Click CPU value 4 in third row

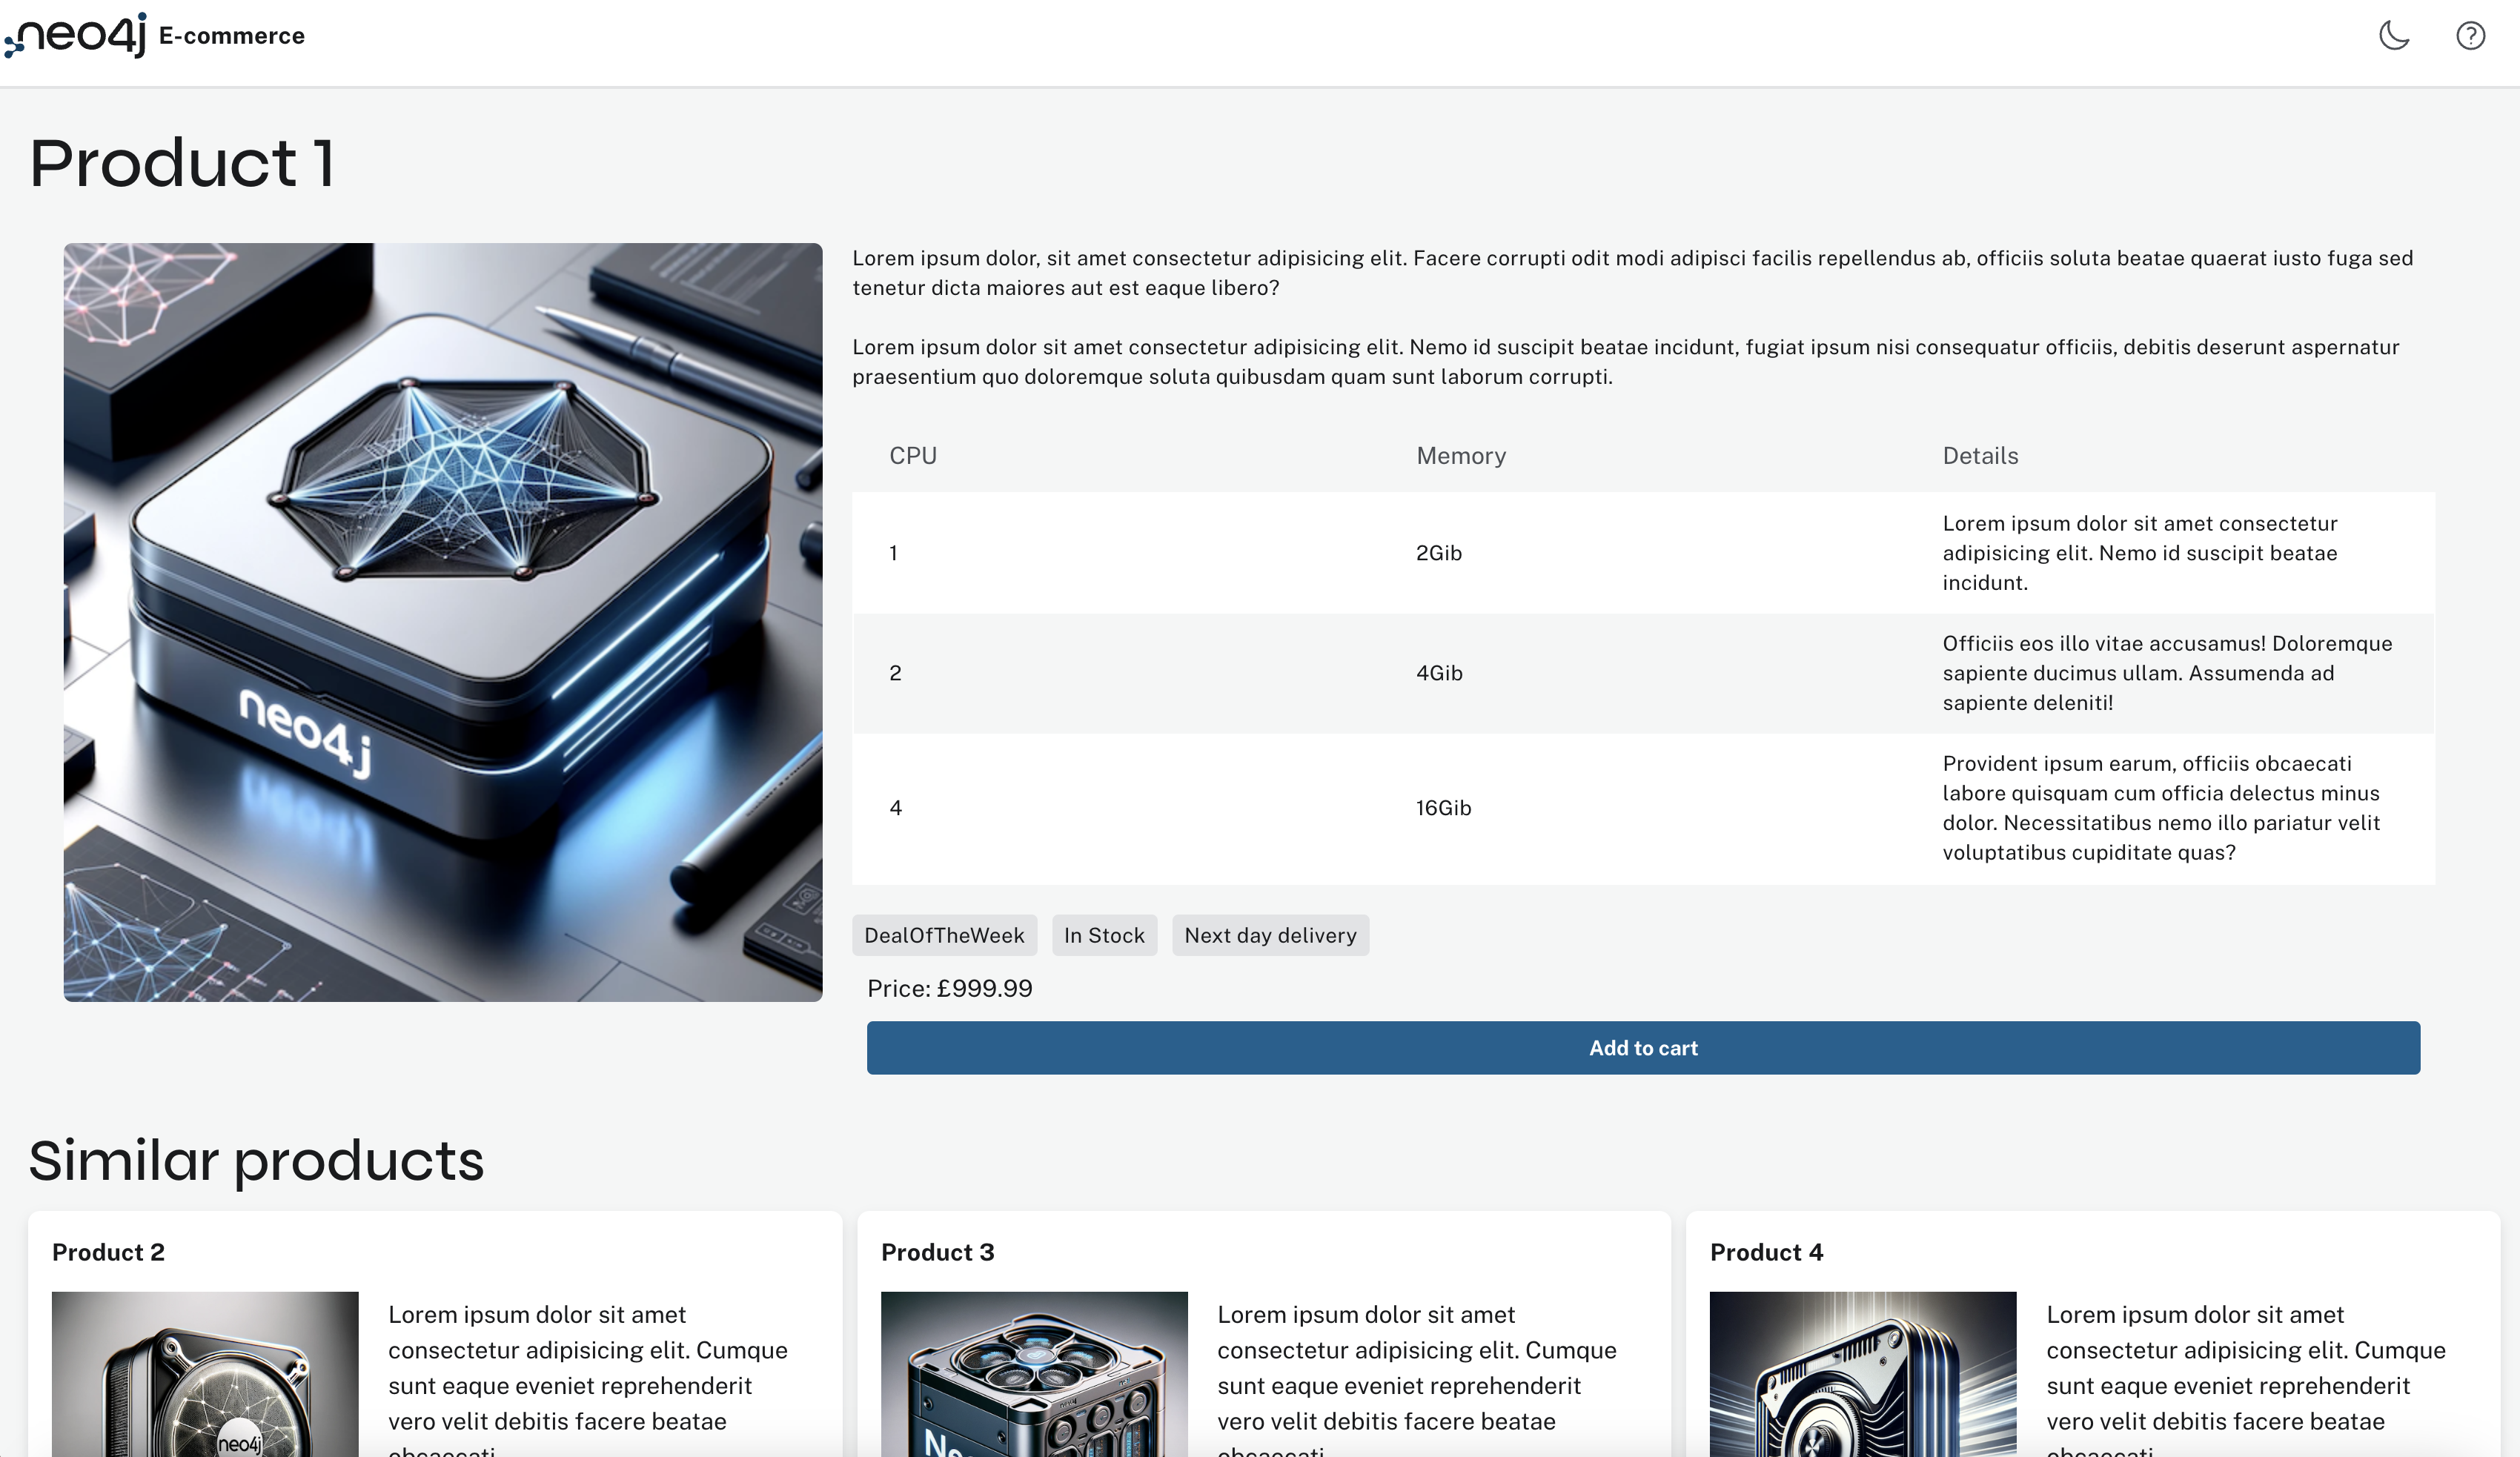coord(895,808)
